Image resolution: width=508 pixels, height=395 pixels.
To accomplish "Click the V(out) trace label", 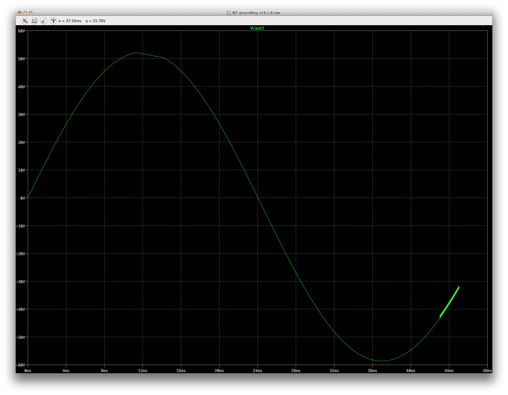I will pyautogui.click(x=257, y=28).
